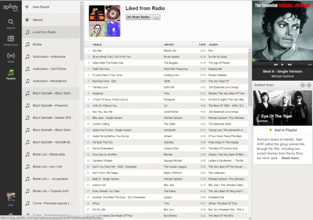The width and height of the screenshot is (313, 220).
Task: Click scroll down arrow of track list
Action: [250, 218]
